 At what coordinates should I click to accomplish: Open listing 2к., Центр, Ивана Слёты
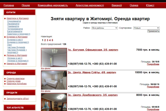click(92, 72)
